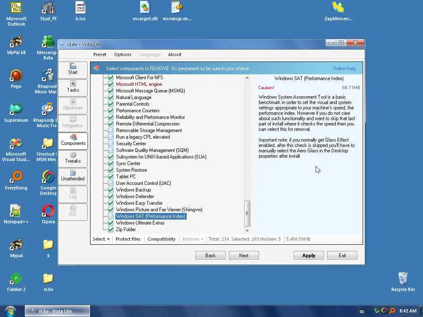Select escargot.dll file icon

[x=145, y=11]
